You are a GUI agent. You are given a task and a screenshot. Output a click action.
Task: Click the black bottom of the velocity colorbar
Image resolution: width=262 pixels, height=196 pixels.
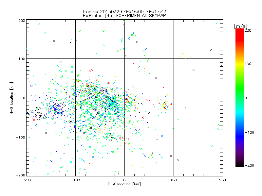tap(240, 165)
